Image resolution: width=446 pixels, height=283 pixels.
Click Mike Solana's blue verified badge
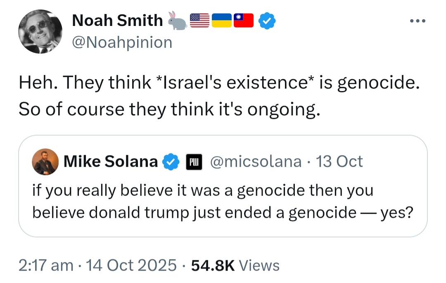(x=171, y=161)
